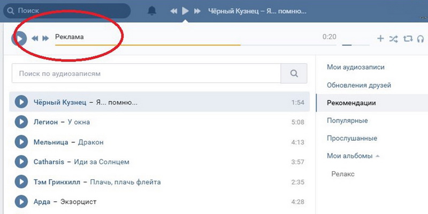Viewport: 428px width, 214px height.
Task: Open Обновления друзей section
Action: [359, 85]
